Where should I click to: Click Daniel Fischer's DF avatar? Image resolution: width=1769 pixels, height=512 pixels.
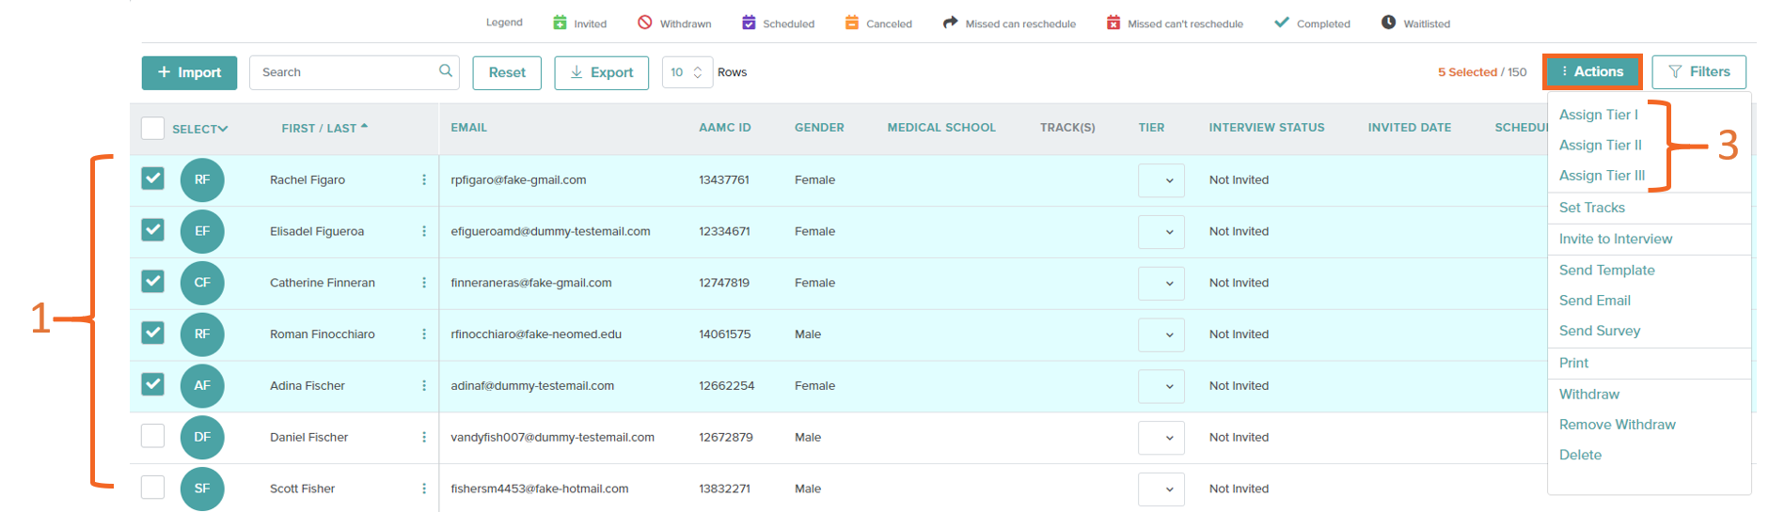202,437
